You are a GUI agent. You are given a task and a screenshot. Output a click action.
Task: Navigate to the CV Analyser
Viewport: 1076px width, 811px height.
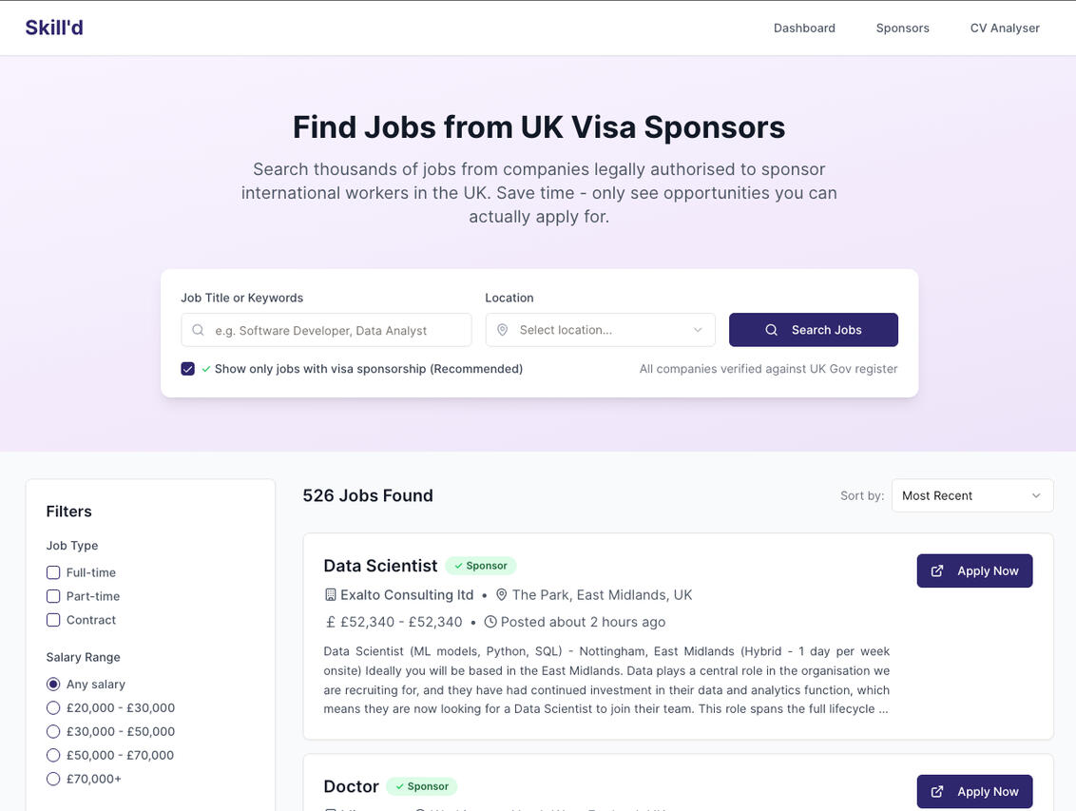[x=1005, y=28]
